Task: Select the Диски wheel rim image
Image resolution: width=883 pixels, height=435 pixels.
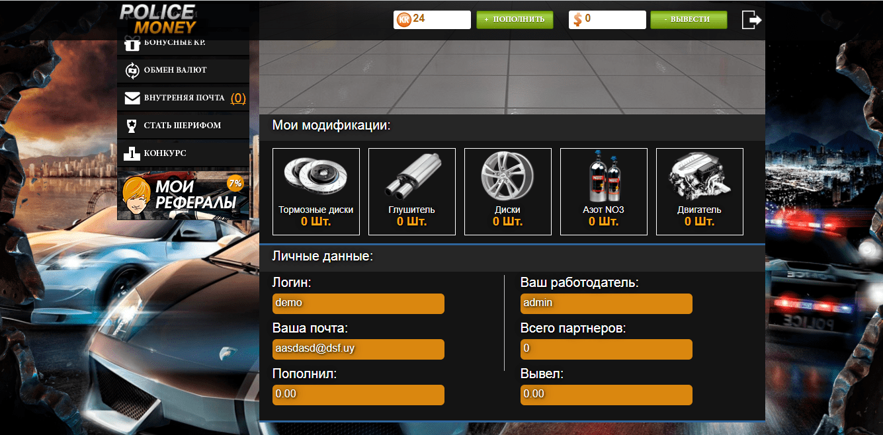Action: click(507, 174)
